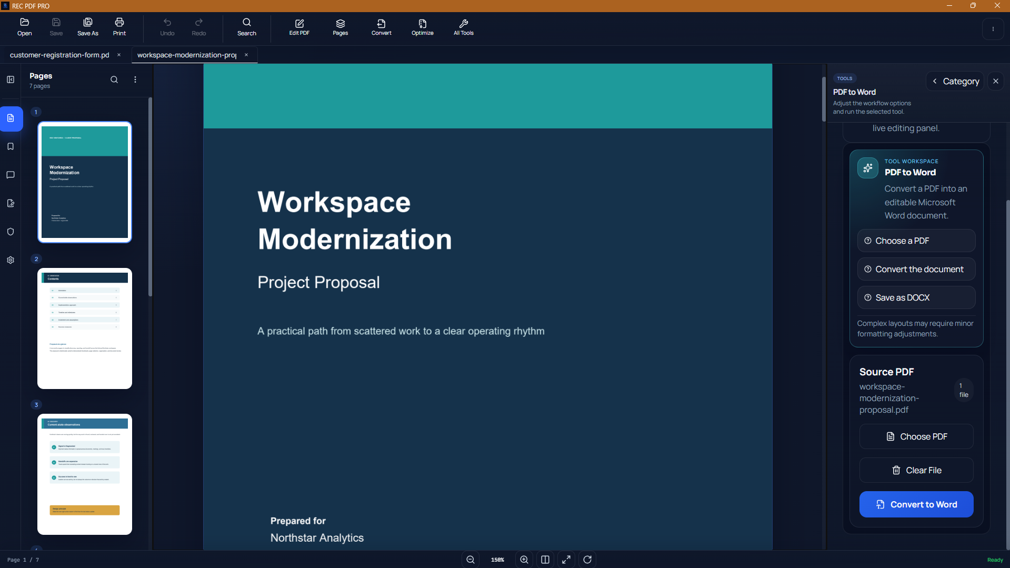Open the Comments sidebar icon
The width and height of the screenshot is (1010, 568).
tap(11, 175)
